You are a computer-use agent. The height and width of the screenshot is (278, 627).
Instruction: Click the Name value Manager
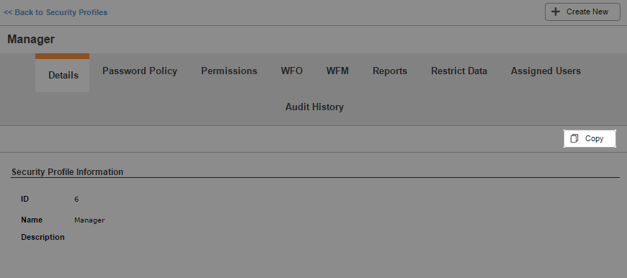coord(89,220)
